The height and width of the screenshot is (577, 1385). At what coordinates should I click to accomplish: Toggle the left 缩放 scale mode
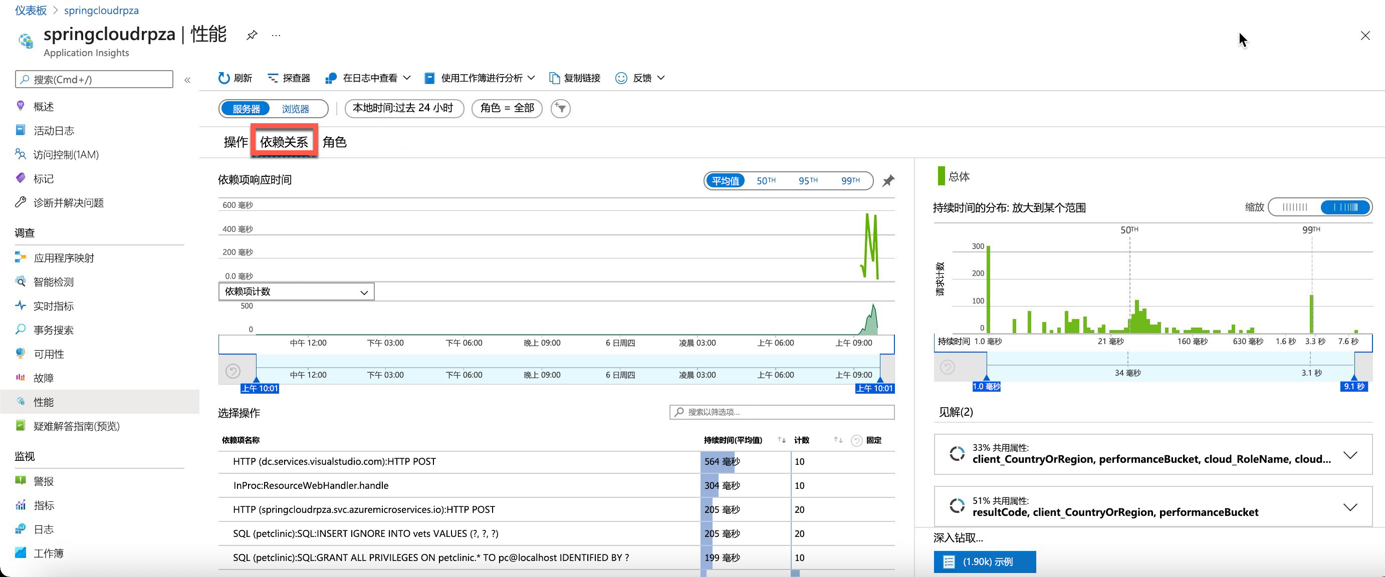click(x=1295, y=207)
